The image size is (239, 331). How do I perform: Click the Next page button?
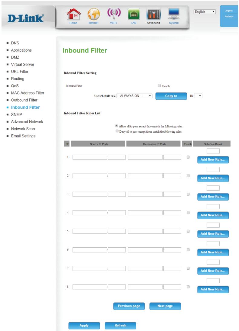[165, 306]
